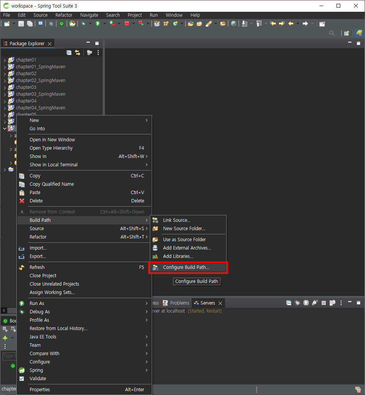Click Collapse All in Package Explorer

click(69, 52)
